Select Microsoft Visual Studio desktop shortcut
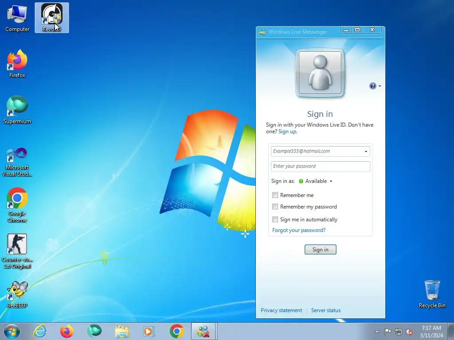The height and width of the screenshot is (340, 454). (17, 162)
